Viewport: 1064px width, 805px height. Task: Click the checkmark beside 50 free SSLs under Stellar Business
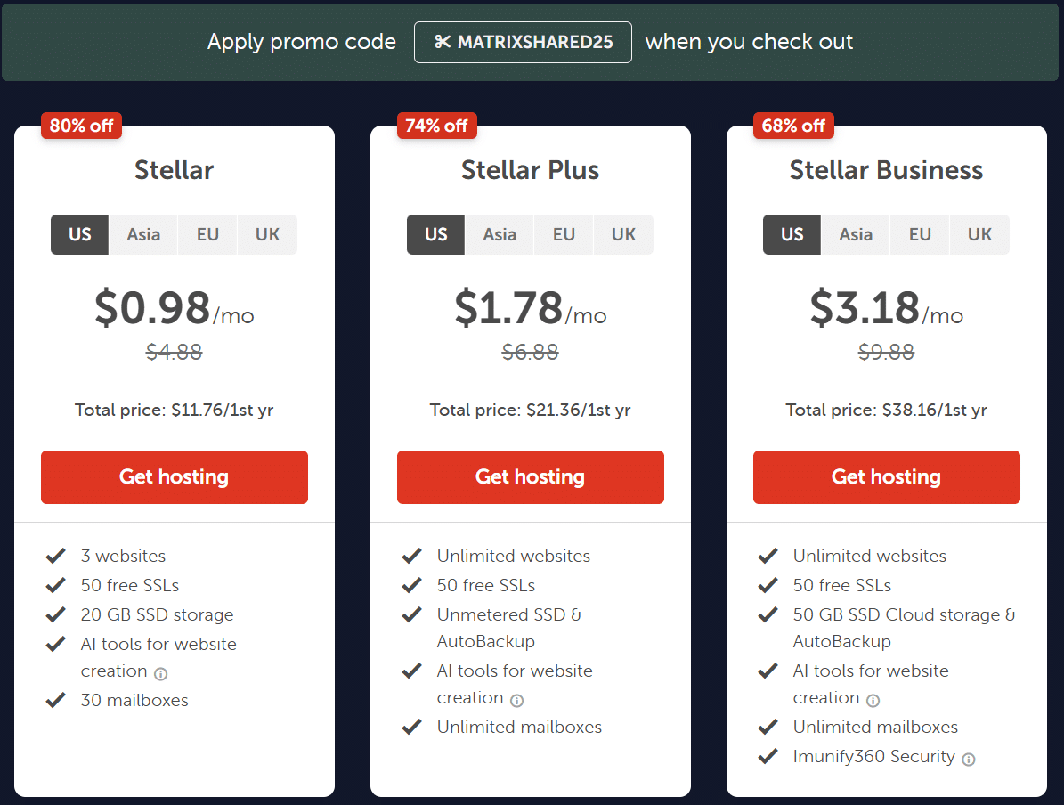pyautogui.click(x=768, y=584)
